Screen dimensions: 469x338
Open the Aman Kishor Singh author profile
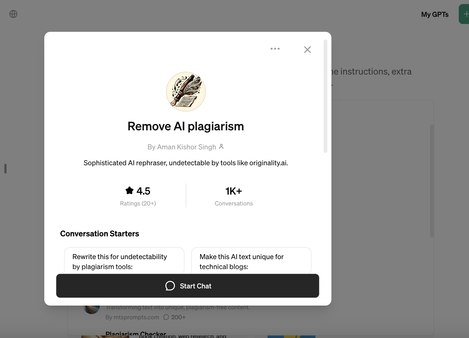pos(182,147)
